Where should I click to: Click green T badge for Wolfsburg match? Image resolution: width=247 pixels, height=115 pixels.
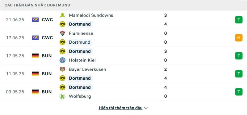(239, 92)
